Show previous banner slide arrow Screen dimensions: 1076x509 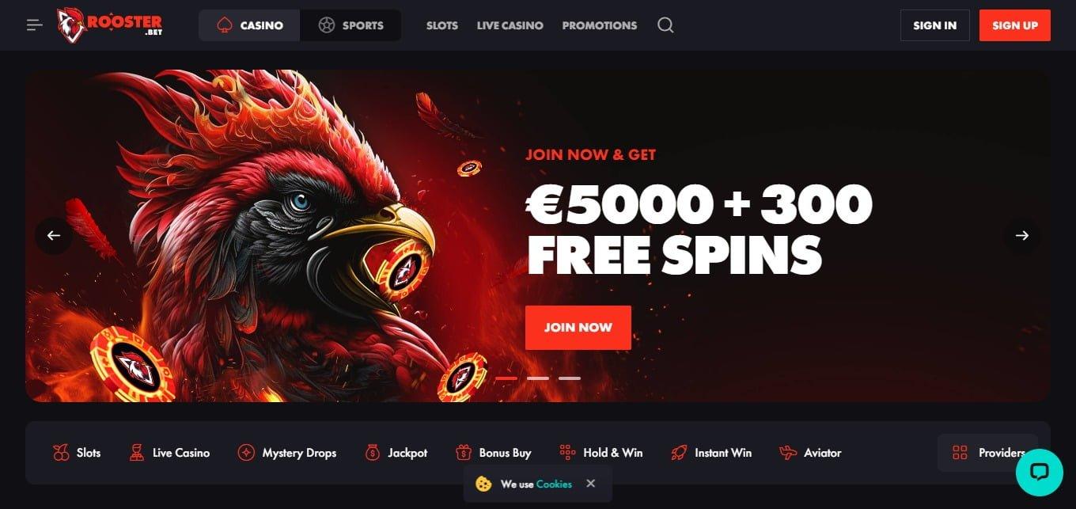point(54,235)
